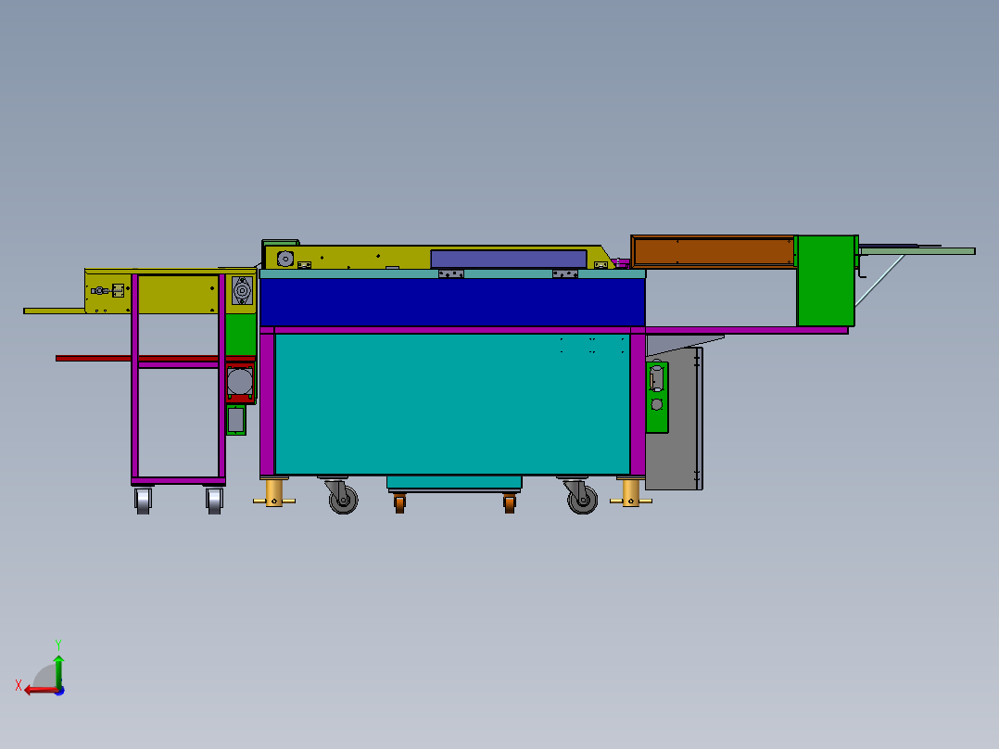The width and height of the screenshot is (999, 749).
Task: Select the red horizontal bar on the left cart
Action: [x=156, y=358]
